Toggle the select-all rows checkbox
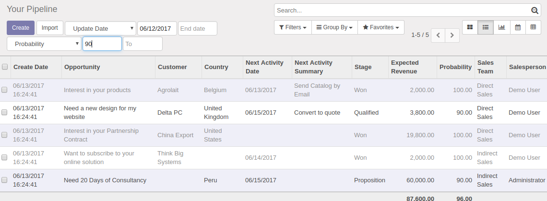Viewport: 547px width, 201px height. tap(5, 67)
